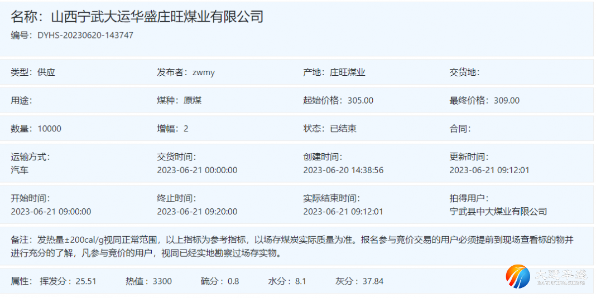Click the status field 已结束
596x298 pixels.
343,129
